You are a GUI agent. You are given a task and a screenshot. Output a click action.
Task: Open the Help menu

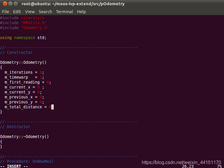(81, 12)
